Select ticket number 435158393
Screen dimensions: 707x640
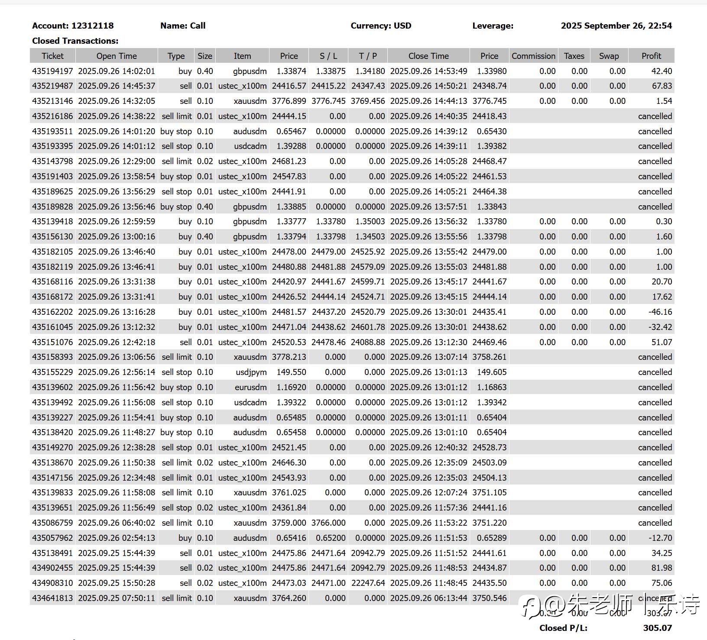52,357
